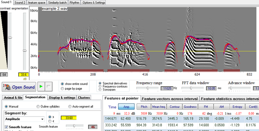Toggle the Smooth feature checkbox

(x=6, y=127)
